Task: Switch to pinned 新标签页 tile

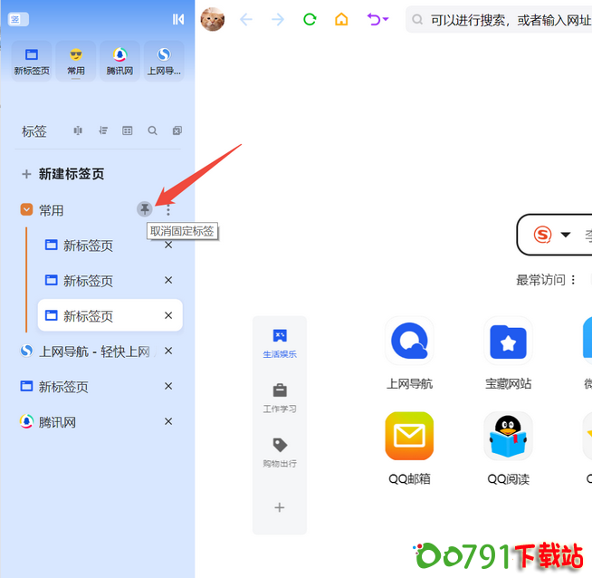Action: pos(32,62)
